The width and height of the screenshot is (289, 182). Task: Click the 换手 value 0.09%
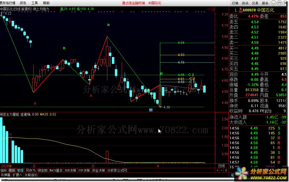[x=253, y=101]
